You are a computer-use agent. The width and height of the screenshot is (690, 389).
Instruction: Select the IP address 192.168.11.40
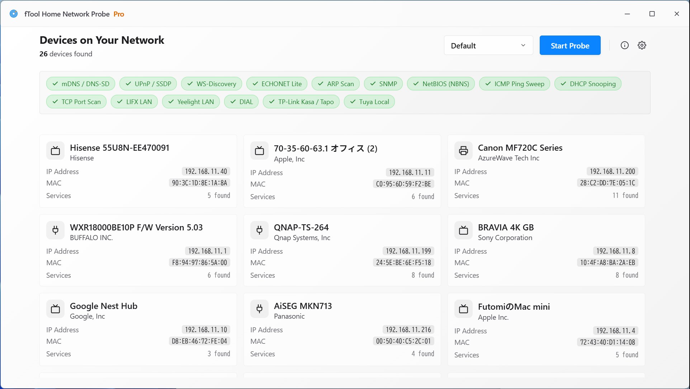(206, 171)
